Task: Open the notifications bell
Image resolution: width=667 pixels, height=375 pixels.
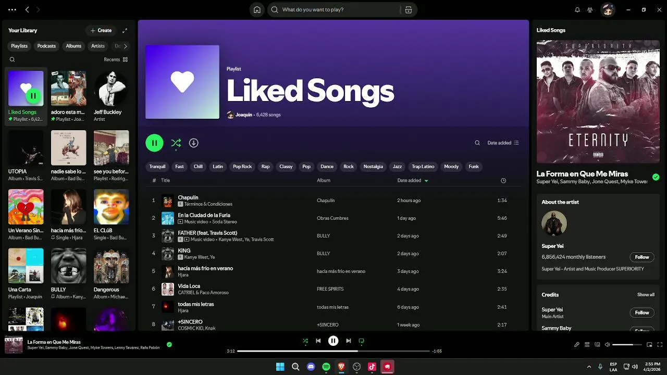Action: [577, 9]
